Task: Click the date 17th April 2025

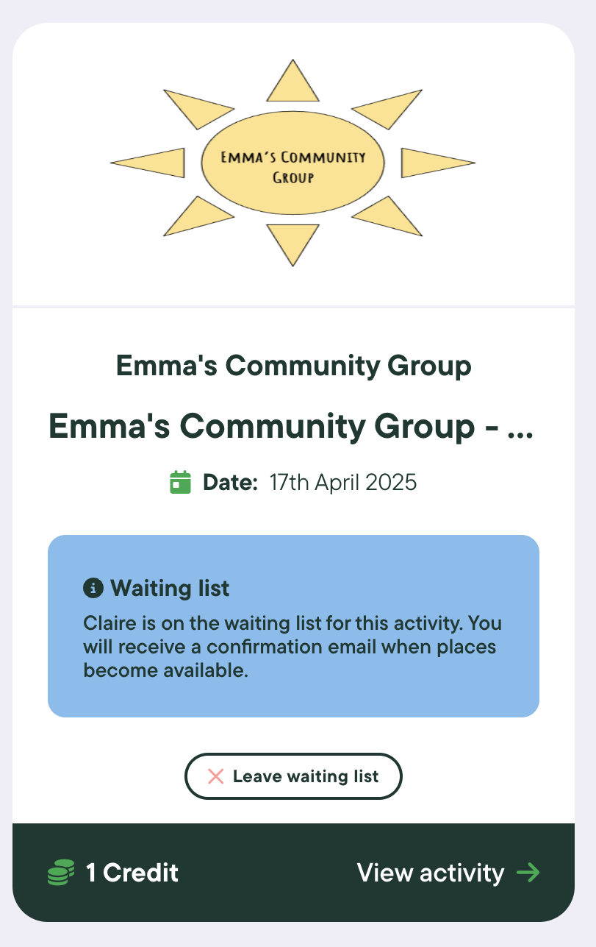Action: (x=343, y=483)
